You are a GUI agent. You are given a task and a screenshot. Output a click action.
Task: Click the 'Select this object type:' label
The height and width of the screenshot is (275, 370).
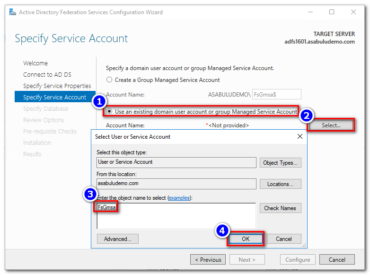tap(122, 152)
